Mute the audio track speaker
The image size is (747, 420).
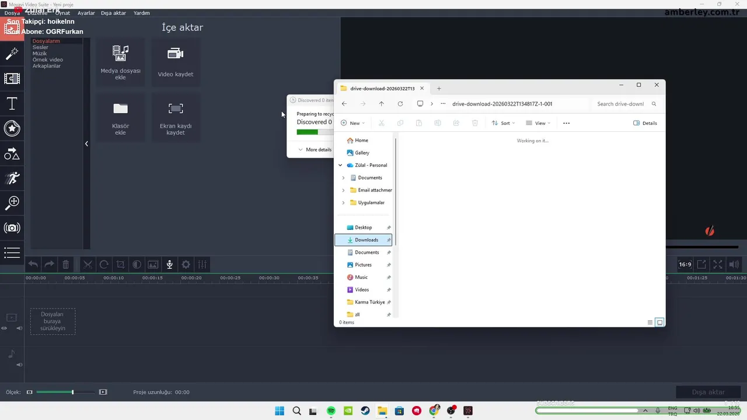click(19, 365)
